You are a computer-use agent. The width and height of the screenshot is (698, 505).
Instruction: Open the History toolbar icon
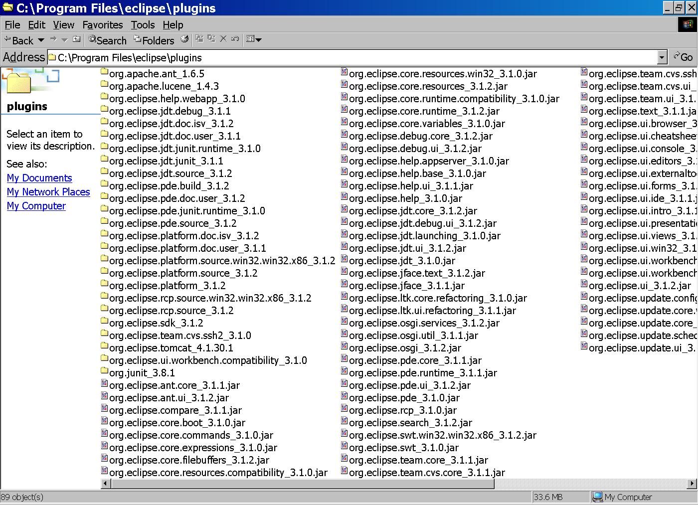(x=184, y=39)
